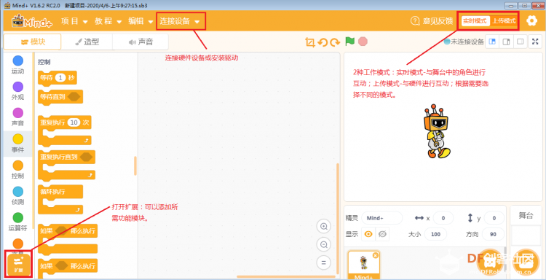Select the Mind+ sprite thumbnail

(x=364, y=265)
